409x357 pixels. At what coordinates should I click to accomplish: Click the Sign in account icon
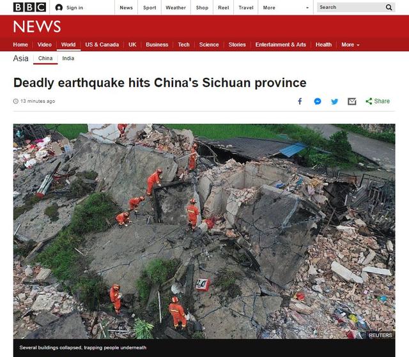pos(59,8)
